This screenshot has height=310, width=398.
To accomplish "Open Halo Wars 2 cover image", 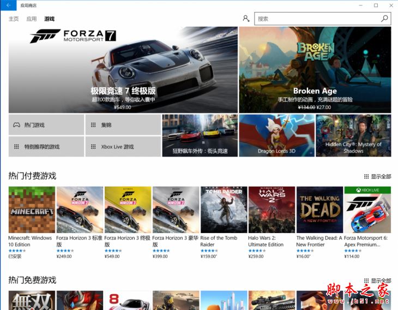I will click(272, 210).
